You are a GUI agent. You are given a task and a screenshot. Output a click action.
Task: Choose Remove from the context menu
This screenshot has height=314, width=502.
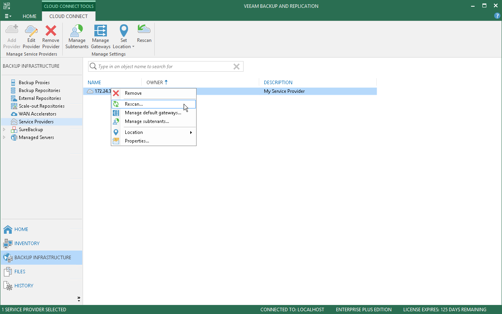[153, 93]
